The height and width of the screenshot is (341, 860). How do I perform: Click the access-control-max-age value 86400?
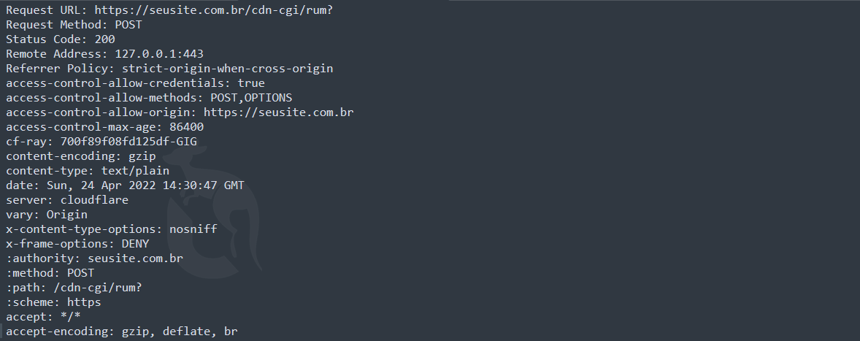(185, 126)
